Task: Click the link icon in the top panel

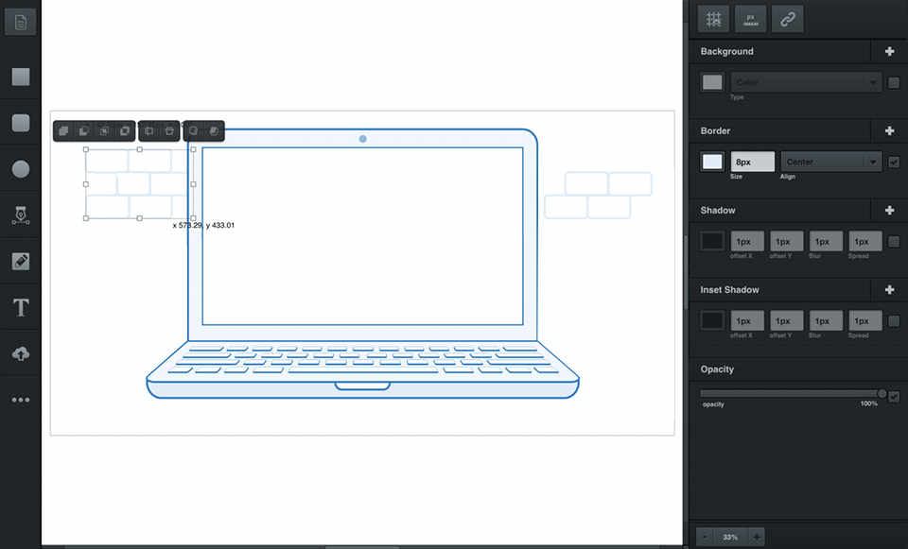Action: (788, 18)
